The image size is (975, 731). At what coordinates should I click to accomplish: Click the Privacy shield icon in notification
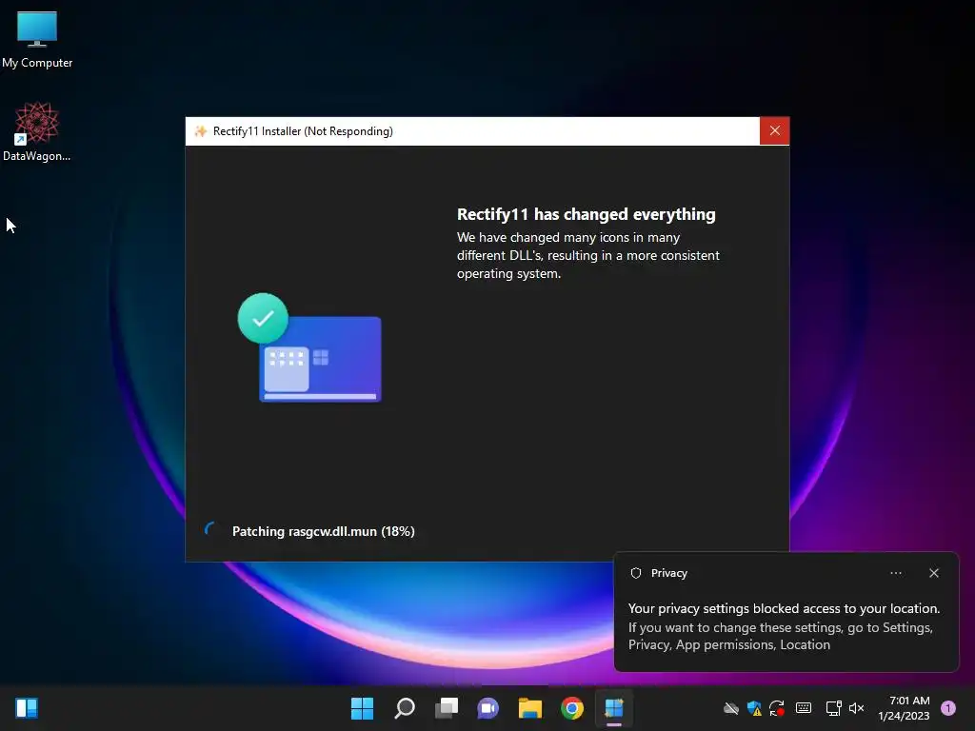pyautogui.click(x=635, y=573)
